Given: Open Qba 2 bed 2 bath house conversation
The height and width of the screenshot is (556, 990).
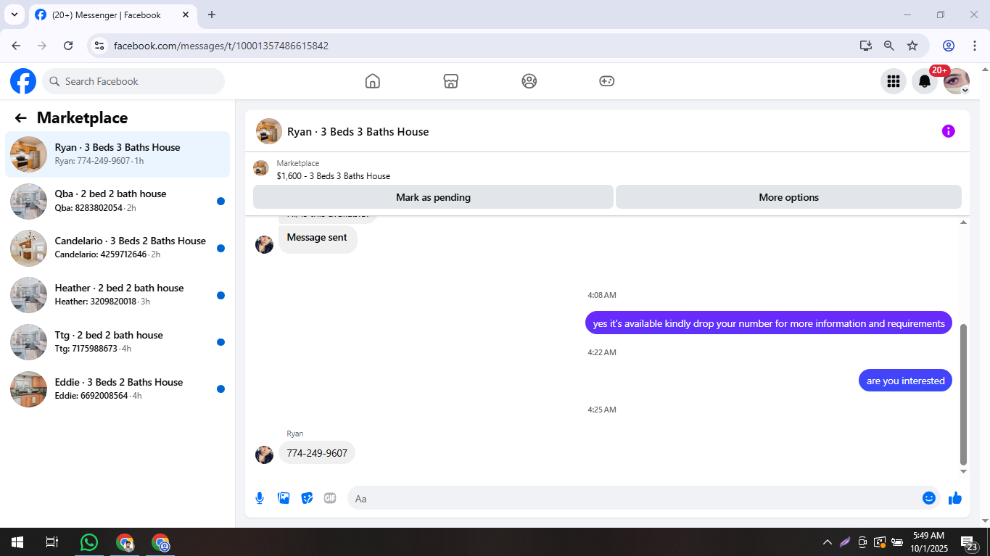Looking at the screenshot, I should 117,201.
